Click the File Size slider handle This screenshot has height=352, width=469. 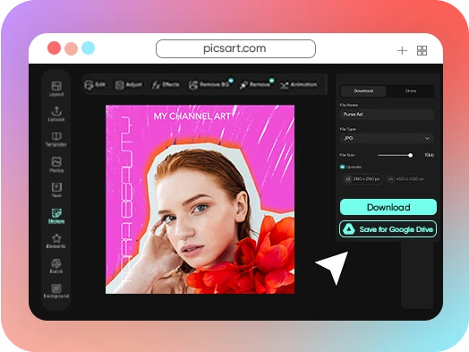coord(410,155)
